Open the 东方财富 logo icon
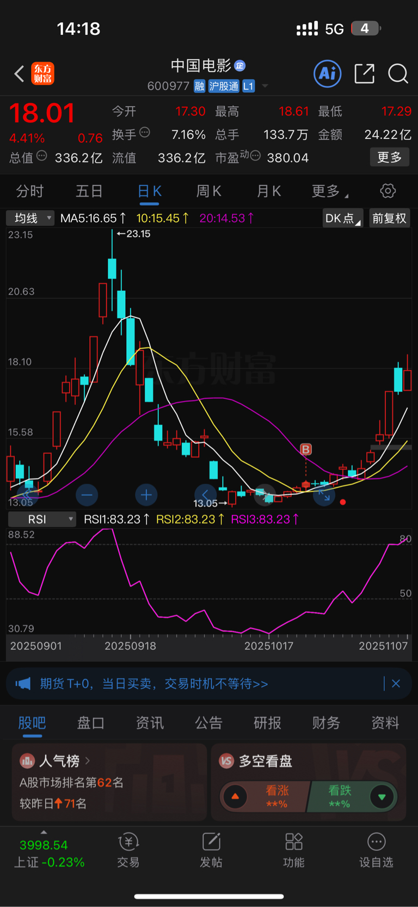 point(42,74)
